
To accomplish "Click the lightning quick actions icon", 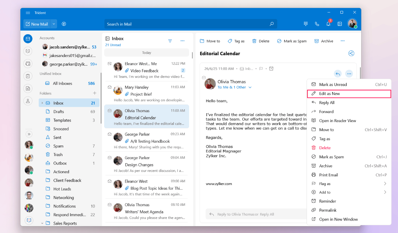I will pos(64,24).
